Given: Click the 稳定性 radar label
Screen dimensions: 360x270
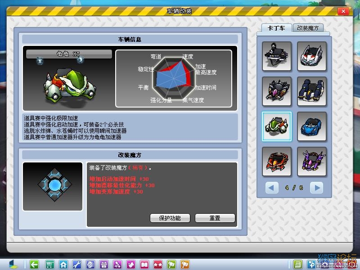Looking at the screenshot, I should point(146,69).
